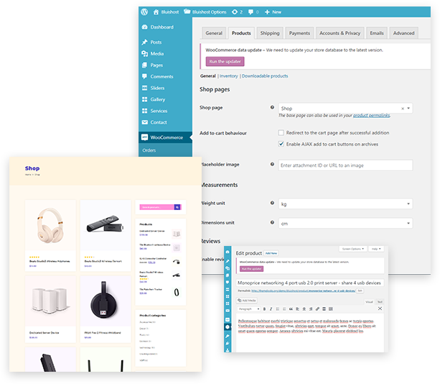Toggle Enable AJAX add to cart buttons
440x384 pixels.
[281, 144]
